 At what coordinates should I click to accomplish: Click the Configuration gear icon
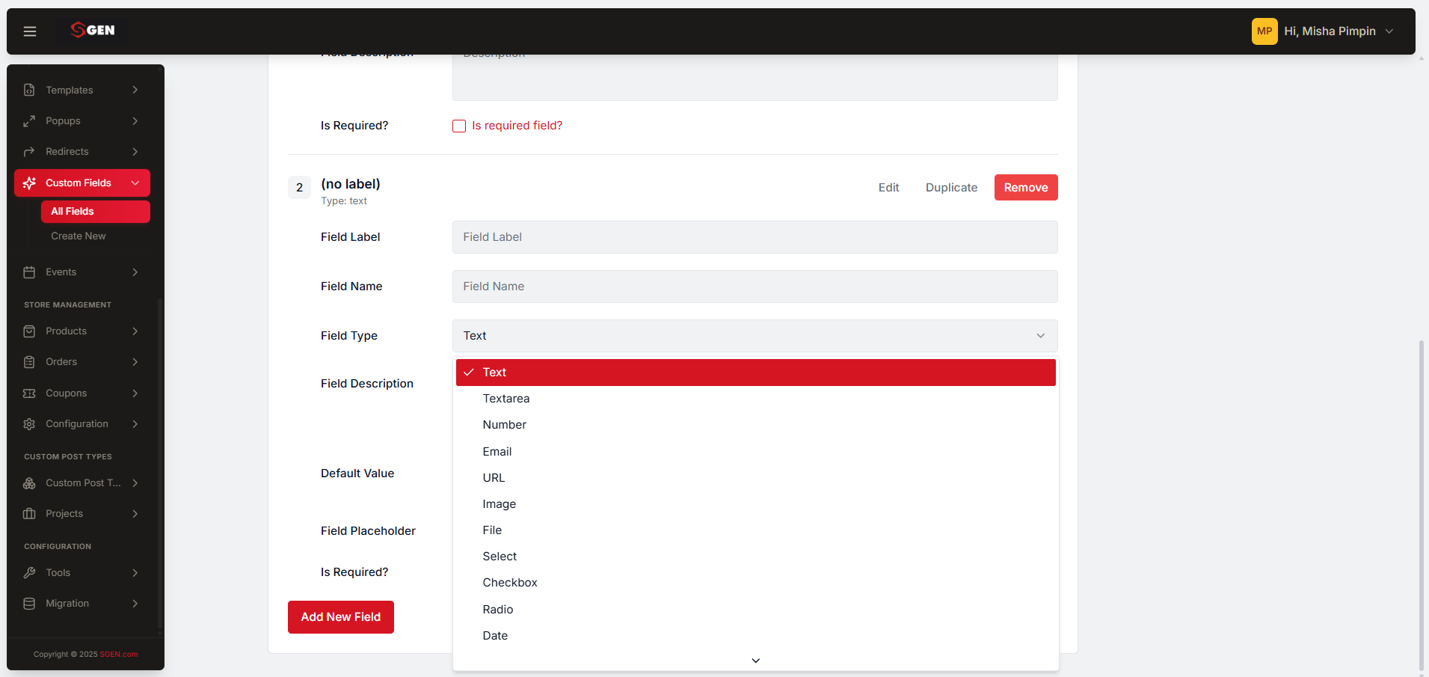point(29,423)
